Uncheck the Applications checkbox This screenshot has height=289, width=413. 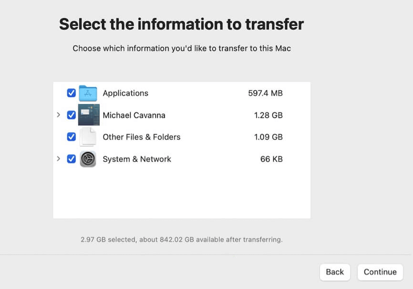[x=72, y=93]
